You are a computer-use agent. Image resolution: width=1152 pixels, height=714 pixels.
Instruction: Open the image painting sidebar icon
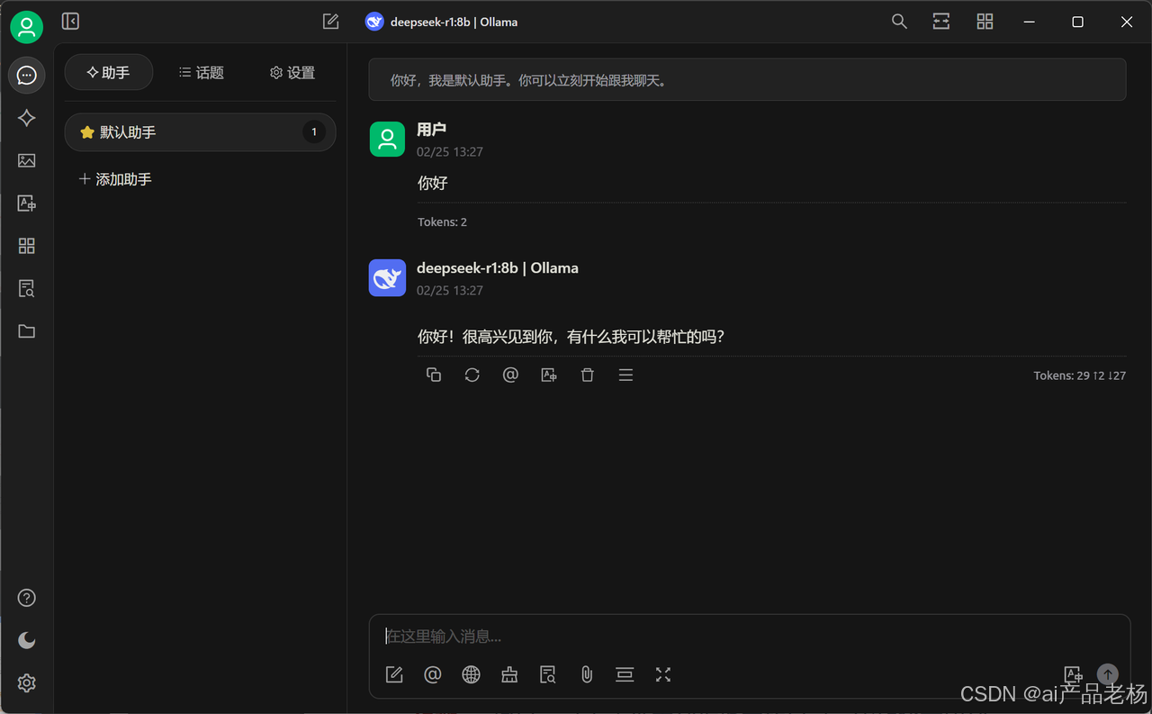(x=27, y=160)
